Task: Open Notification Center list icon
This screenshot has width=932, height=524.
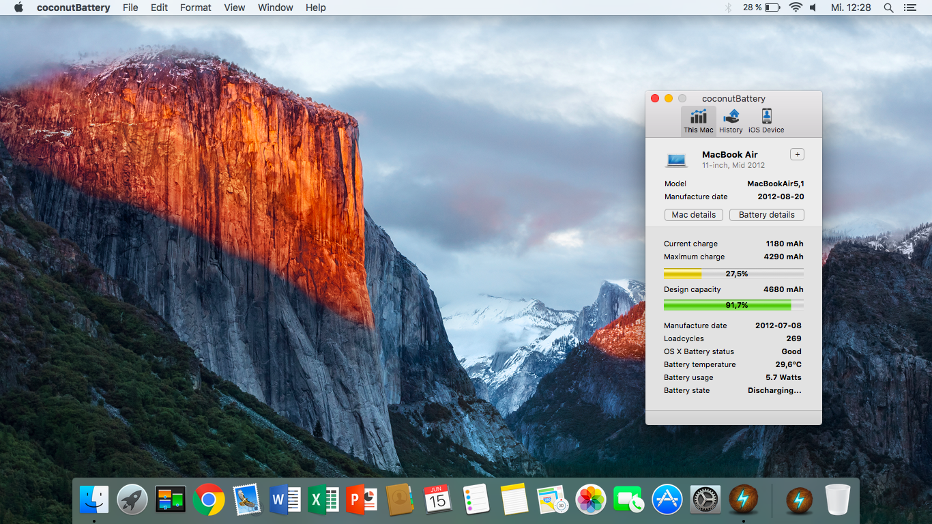Action: pos(909,8)
